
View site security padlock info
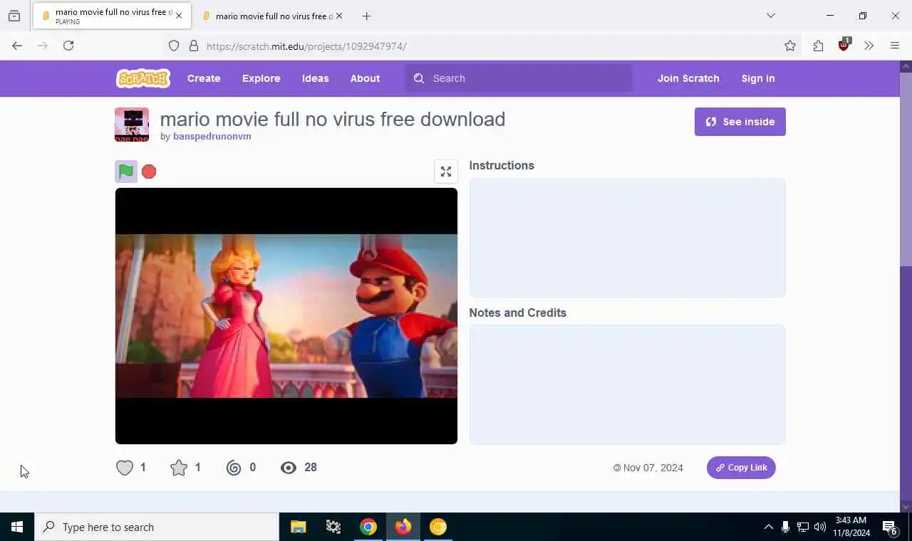[x=193, y=46]
